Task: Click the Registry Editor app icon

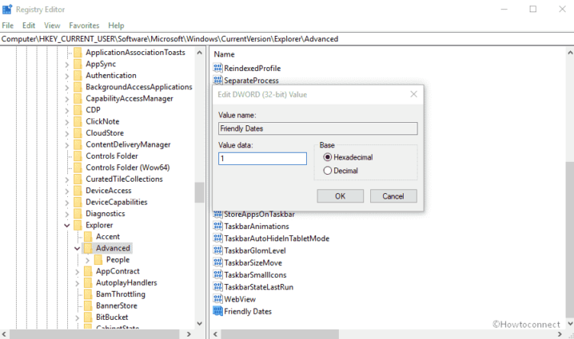Action: click(7, 9)
